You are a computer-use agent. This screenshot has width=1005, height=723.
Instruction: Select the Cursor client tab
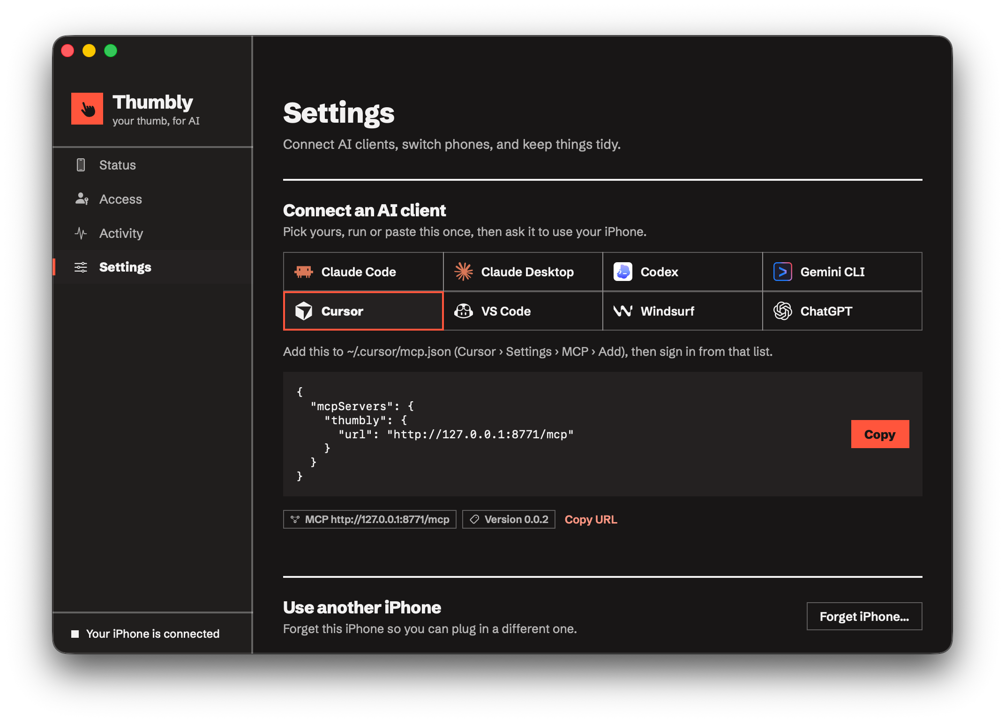(363, 311)
